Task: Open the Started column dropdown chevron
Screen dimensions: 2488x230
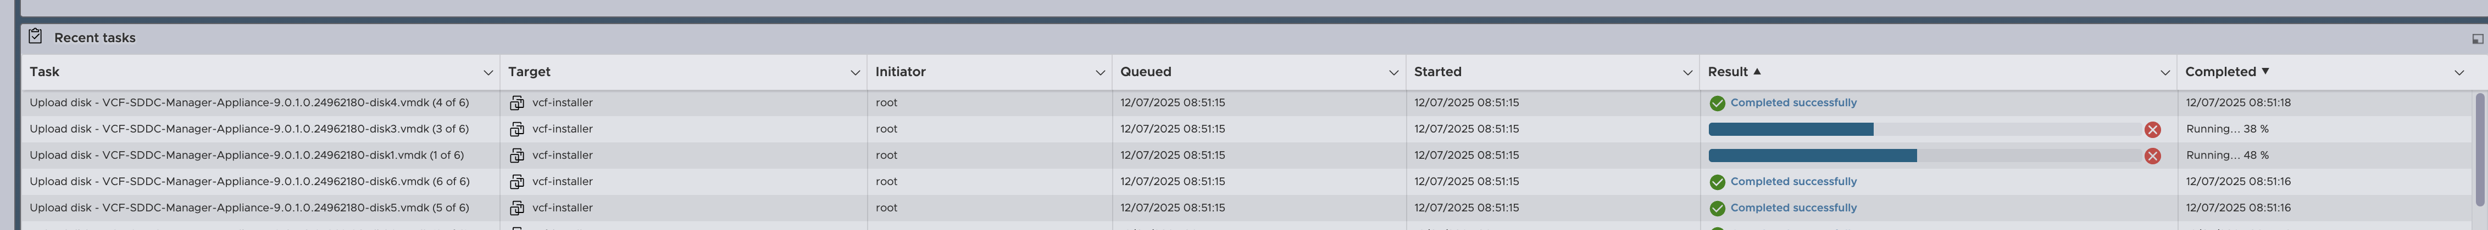Action: [x=1686, y=72]
